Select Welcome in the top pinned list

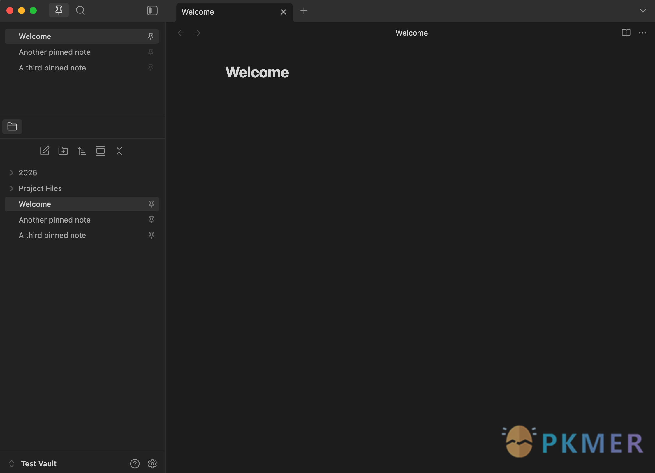tap(82, 36)
